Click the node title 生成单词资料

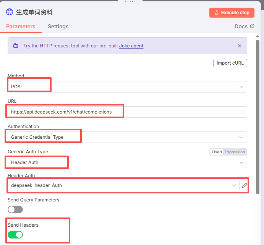coord(34,12)
